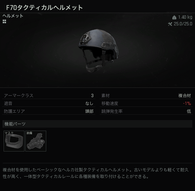
Task: Click the 1.40 kg weight value
Action: (x=185, y=17)
